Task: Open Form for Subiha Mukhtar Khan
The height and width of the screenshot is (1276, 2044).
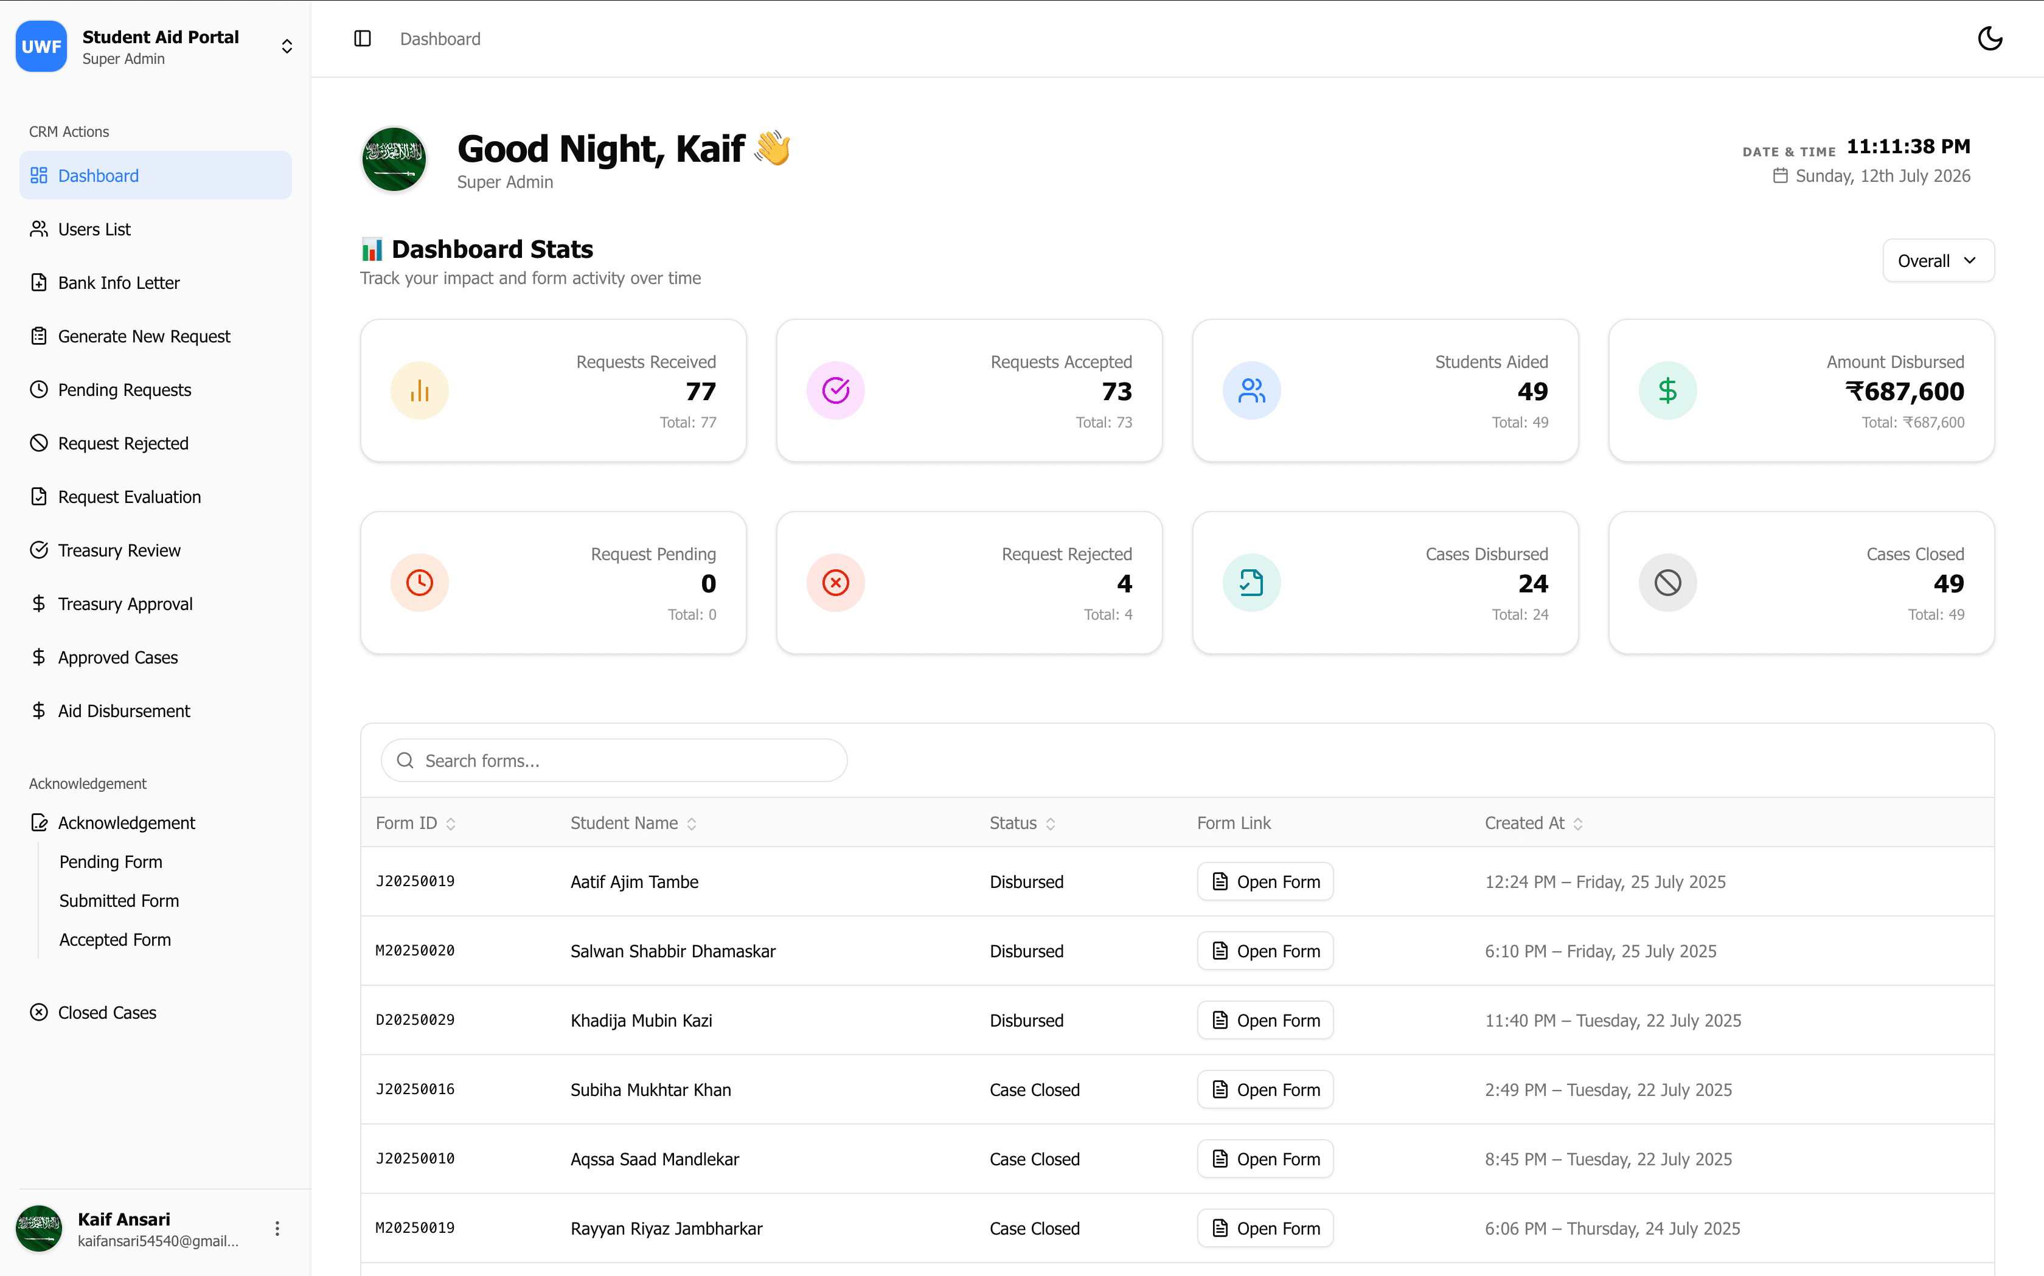Action: (1265, 1090)
